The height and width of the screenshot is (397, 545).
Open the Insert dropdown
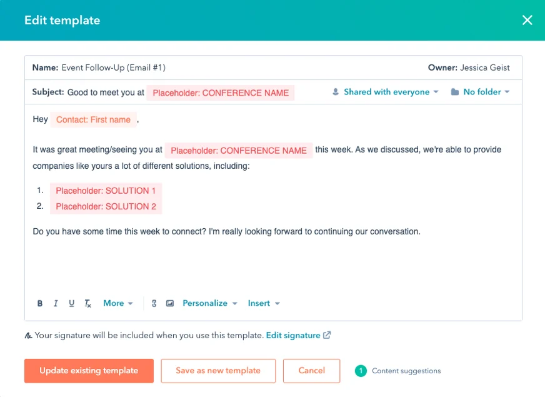[264, 303]
